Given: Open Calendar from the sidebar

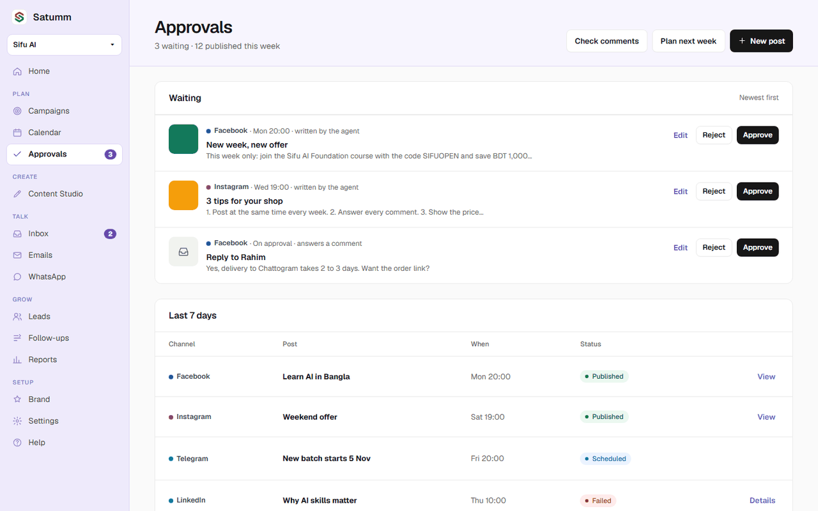Looking at the screenshot, I should point(65,133).
